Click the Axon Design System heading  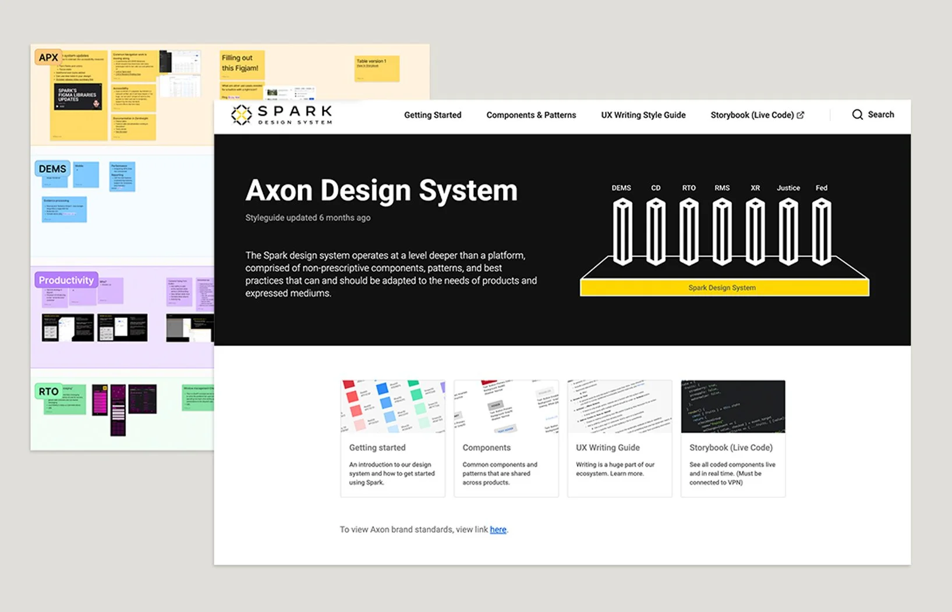(381, 190)
